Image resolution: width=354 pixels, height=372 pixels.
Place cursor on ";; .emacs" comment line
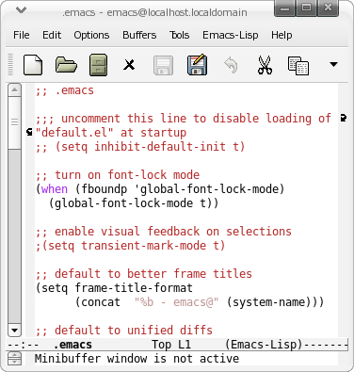pyautogui.click(x=65, y=90)
